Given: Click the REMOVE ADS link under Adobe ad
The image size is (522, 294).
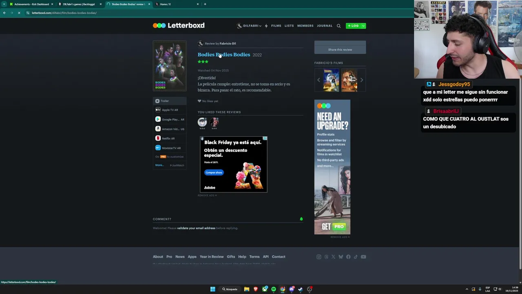Looking at the screenshot, I should 207,196.
